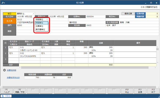Open the 消費税詳細 link
160x98 pixels.
[x=11, y=70]
